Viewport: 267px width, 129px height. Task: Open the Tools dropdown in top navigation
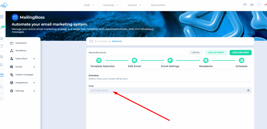pos(89,5)
